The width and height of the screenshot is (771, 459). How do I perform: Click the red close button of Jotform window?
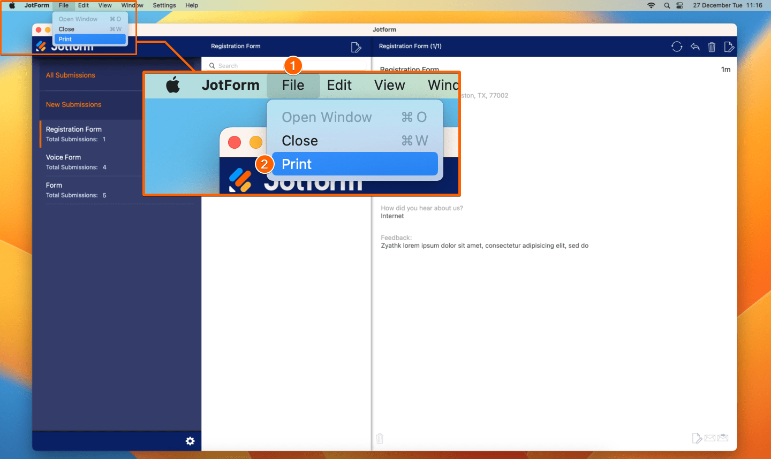coord(39,30)
